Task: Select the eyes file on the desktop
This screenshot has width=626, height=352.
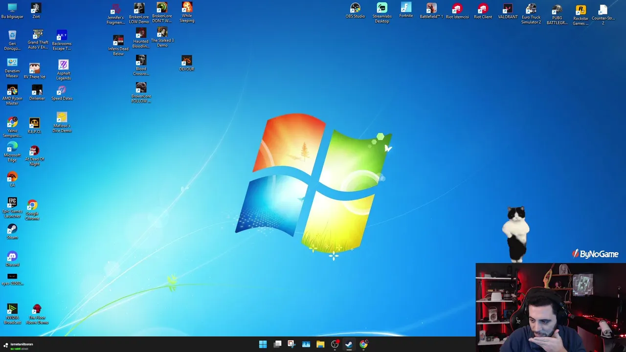Action: [12, 280]
